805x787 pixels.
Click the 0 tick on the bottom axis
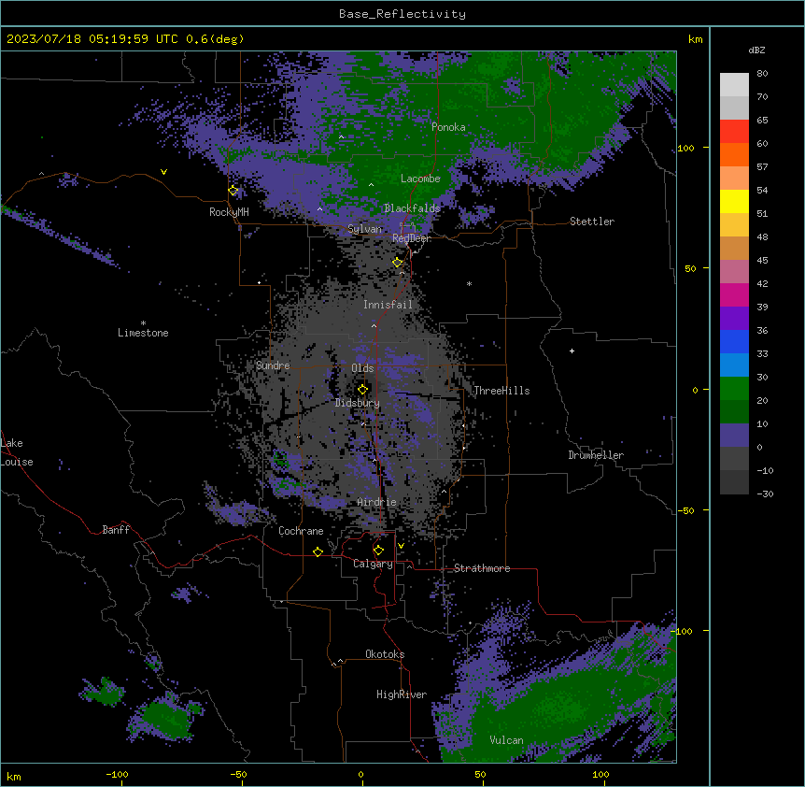(360, 775)
